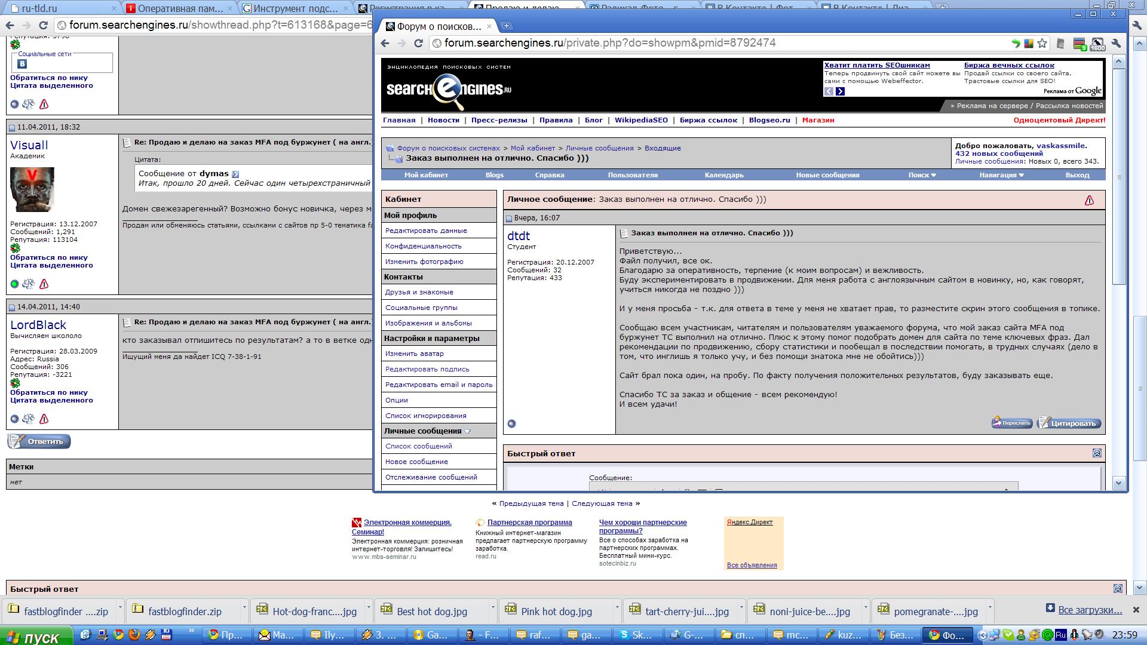Viewport: 1147px width, 645px height.
Task: Open Редактировать подпись link in sidebar
Action: coord(427,369)
